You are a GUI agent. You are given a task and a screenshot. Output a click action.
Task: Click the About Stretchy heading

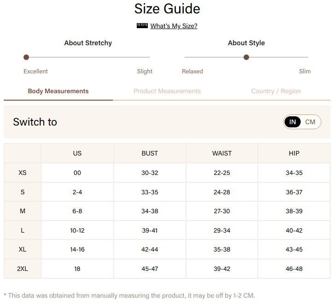click(88, 43)
